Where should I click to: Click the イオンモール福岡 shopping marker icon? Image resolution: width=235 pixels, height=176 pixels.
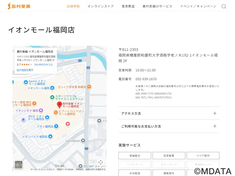[x=52, y=88]
